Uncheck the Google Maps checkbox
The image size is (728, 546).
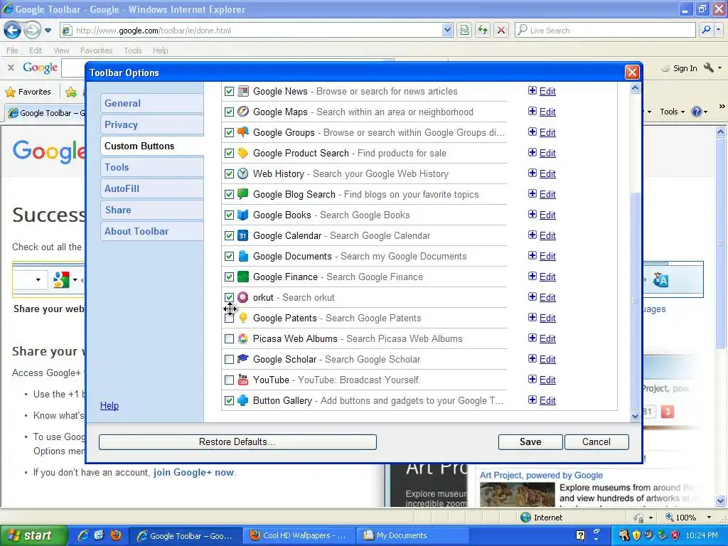229,112
